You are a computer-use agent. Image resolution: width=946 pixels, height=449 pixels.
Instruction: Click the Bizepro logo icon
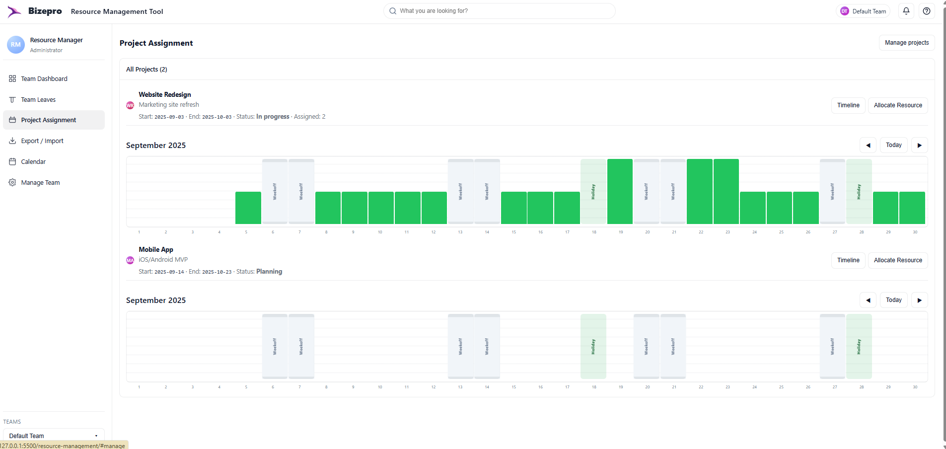(14, 11)
